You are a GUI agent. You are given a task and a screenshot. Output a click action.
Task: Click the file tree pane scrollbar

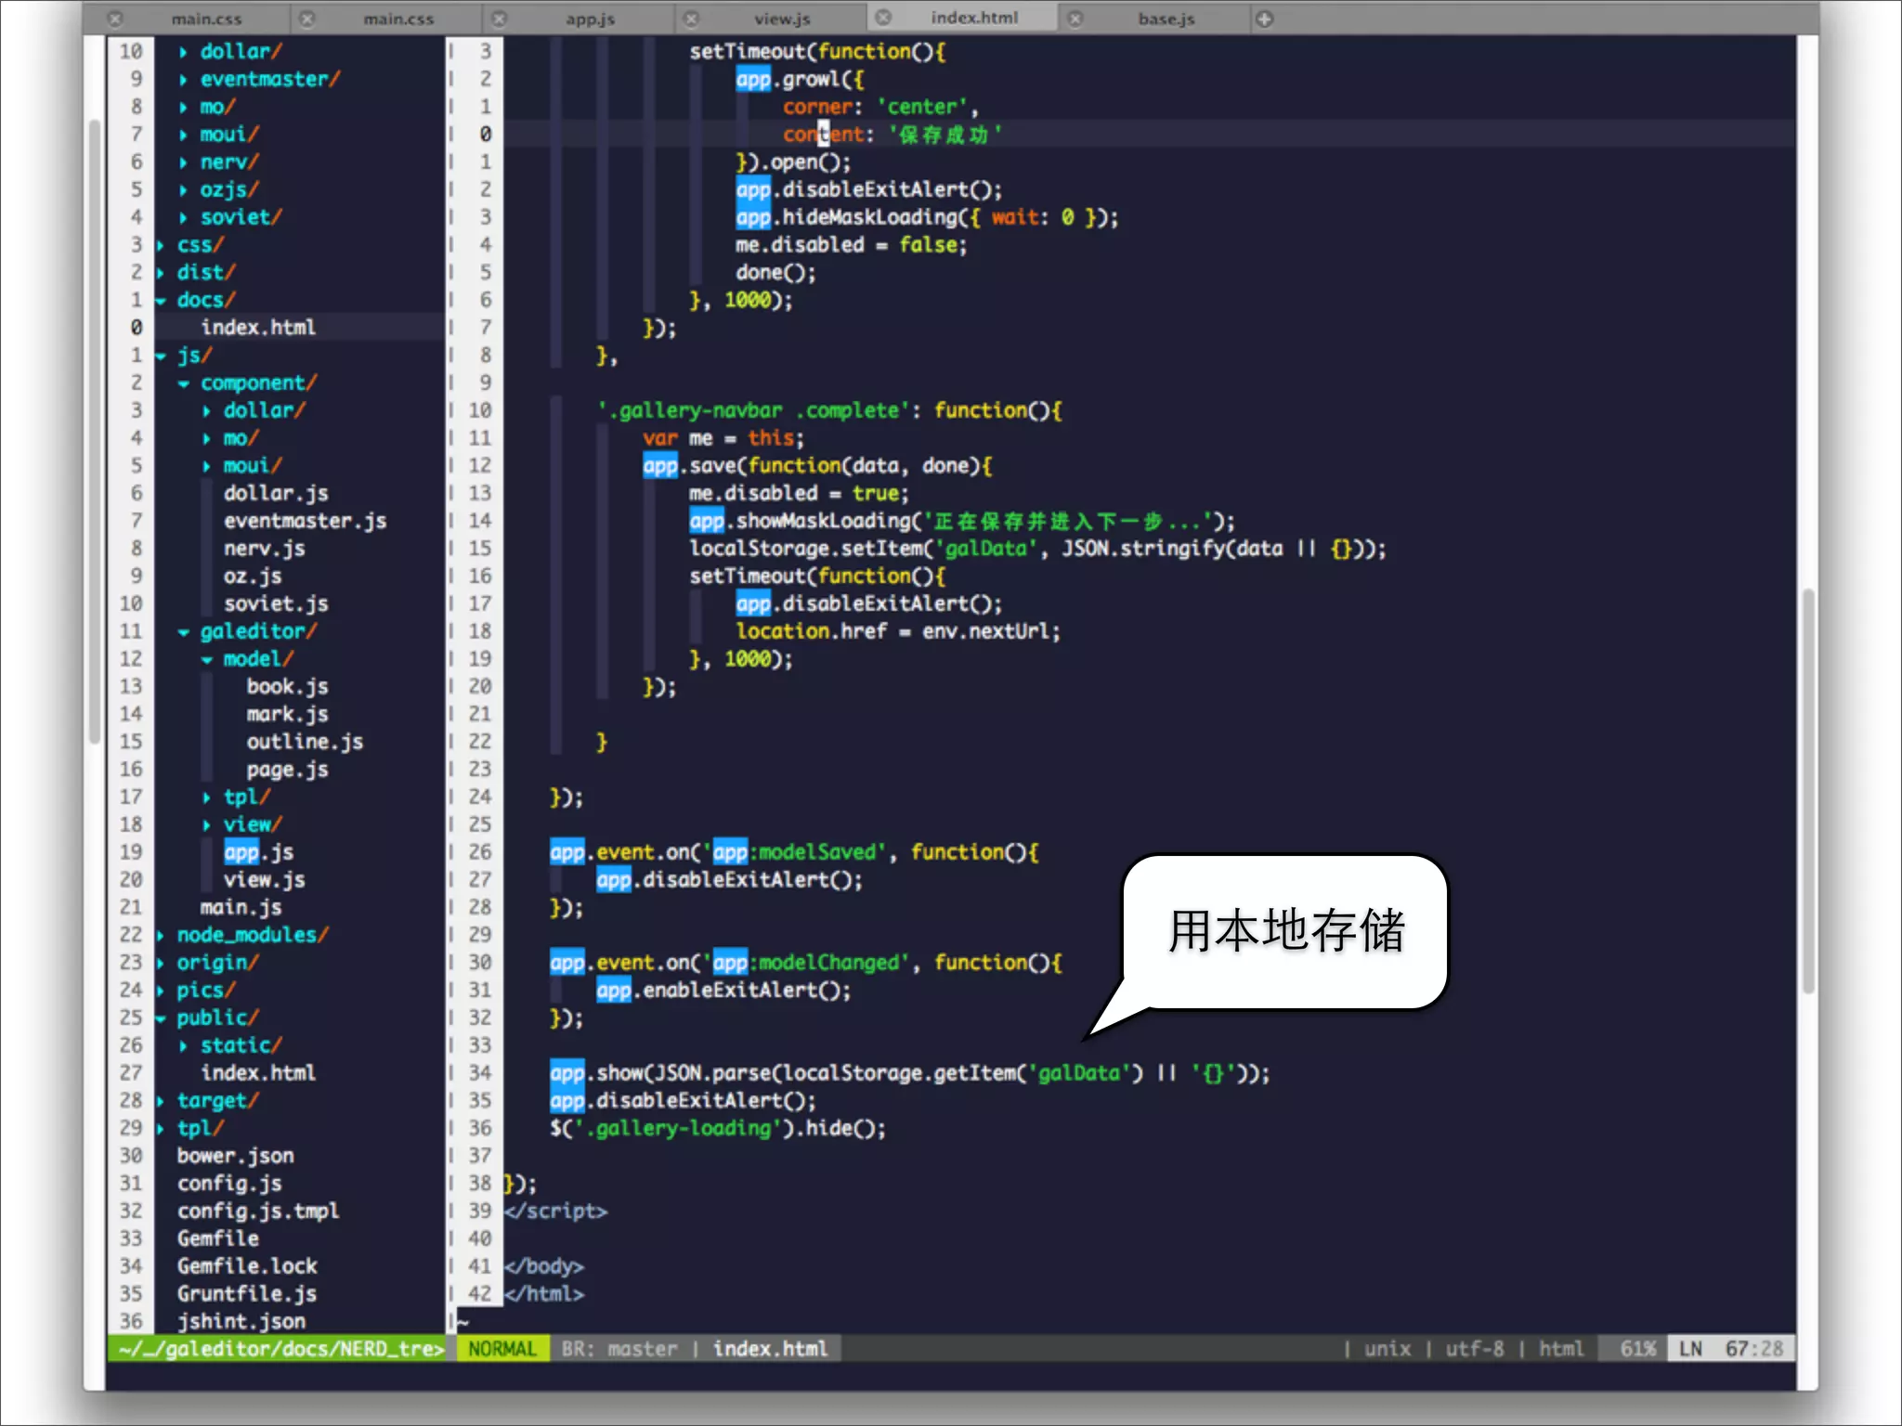pos(94,432)
